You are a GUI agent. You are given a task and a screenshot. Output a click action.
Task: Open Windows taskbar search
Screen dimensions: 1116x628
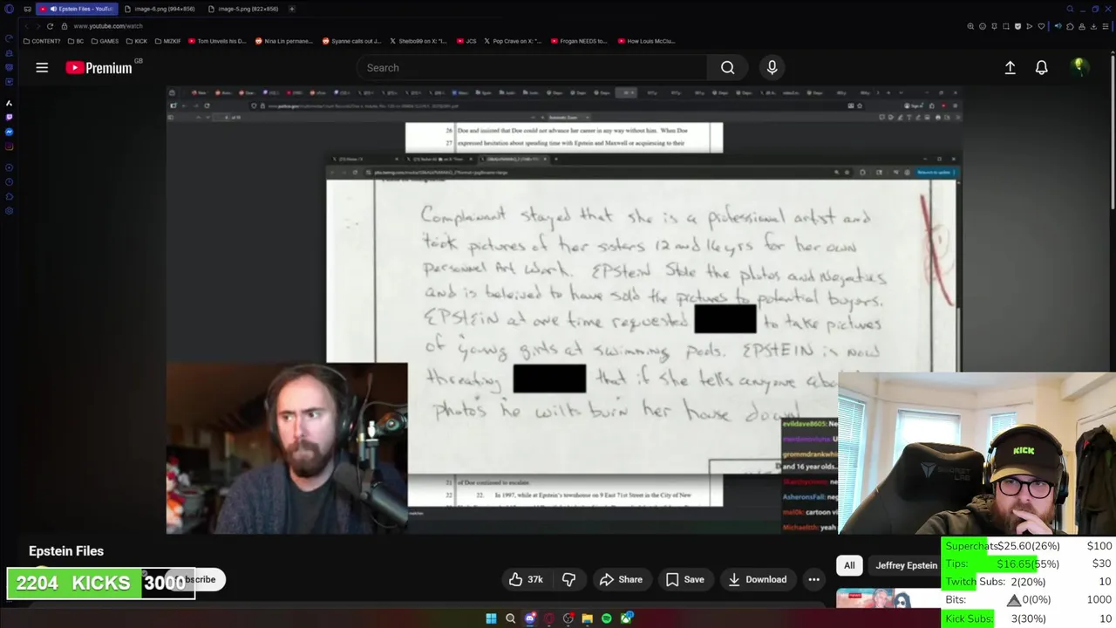coord(510,618)
